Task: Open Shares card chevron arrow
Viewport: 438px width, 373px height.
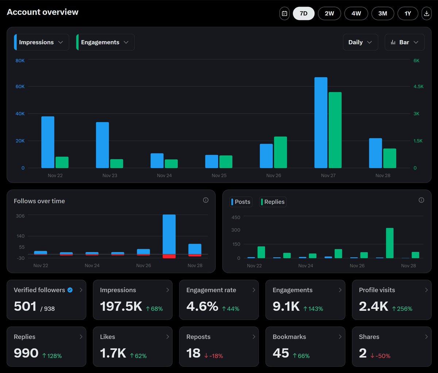Action: click(x=426, y=337)
